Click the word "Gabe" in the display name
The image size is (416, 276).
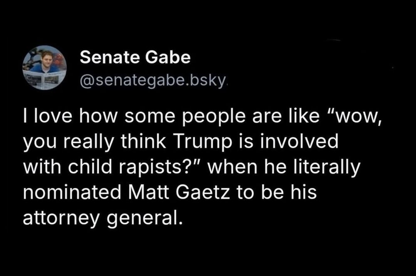point(168,57)
